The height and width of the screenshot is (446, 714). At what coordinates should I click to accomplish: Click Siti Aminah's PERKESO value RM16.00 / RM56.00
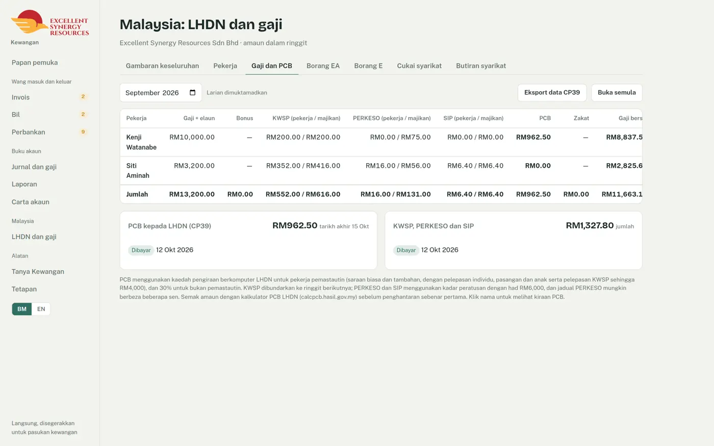coord(398,166)
